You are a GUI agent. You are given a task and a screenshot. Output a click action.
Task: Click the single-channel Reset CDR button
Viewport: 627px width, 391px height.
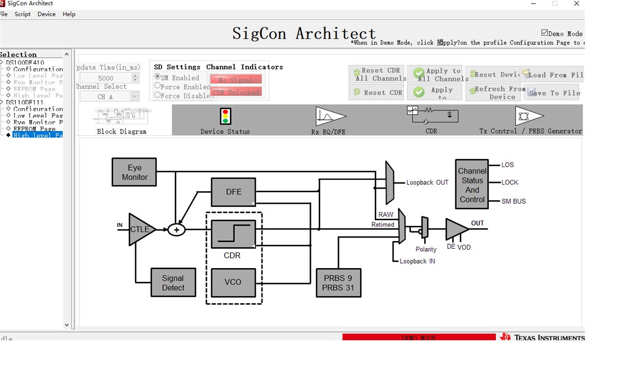pyautogui.click(x=376, y=92)
